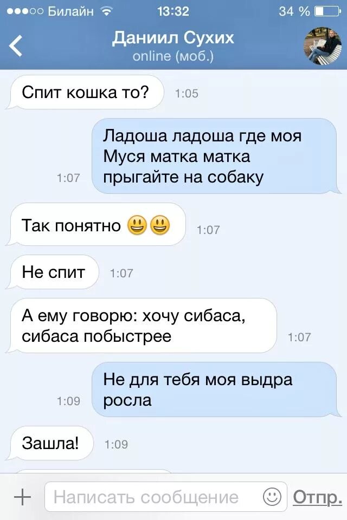Tap the plus attachment icon
The width and height of the screenshot is (347, 520).
22,497
